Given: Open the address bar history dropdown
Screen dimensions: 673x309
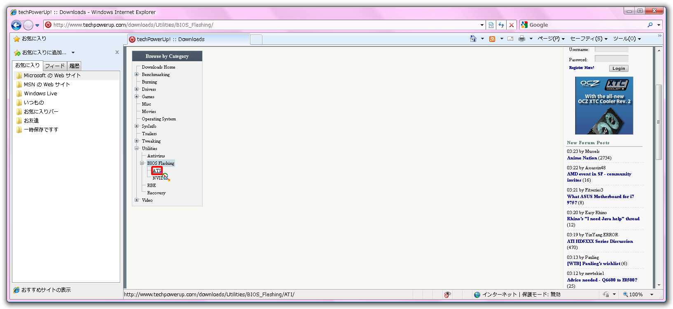Looking at the screenshot, I should [482, 25].
